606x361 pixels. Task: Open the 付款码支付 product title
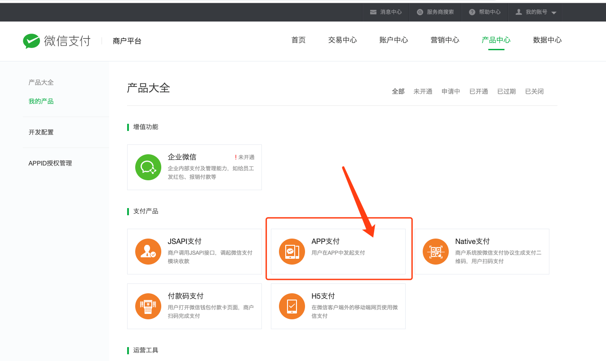(x=186, y=296)
